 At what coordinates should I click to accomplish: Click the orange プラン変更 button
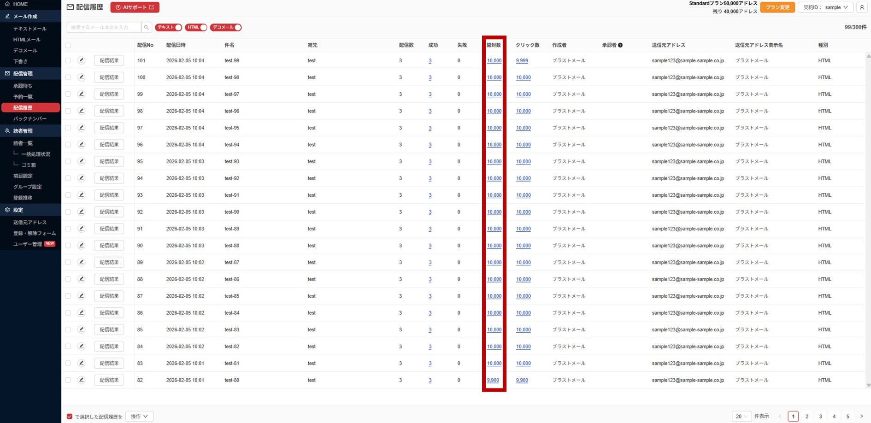click(x=777, y=7)
